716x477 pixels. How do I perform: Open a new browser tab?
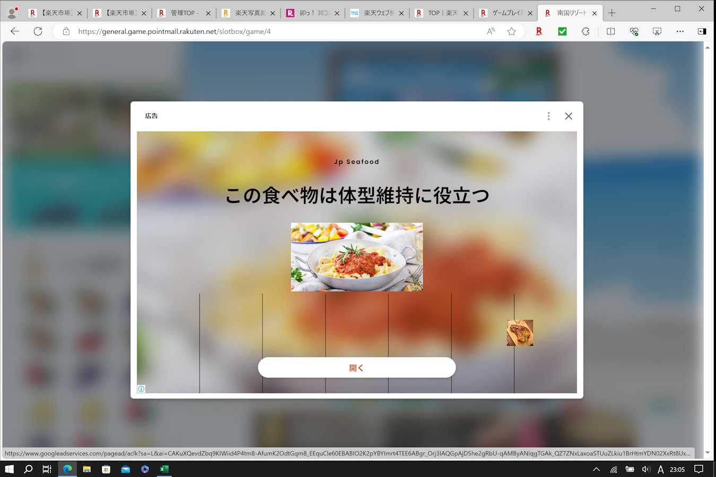pos(612,13)
